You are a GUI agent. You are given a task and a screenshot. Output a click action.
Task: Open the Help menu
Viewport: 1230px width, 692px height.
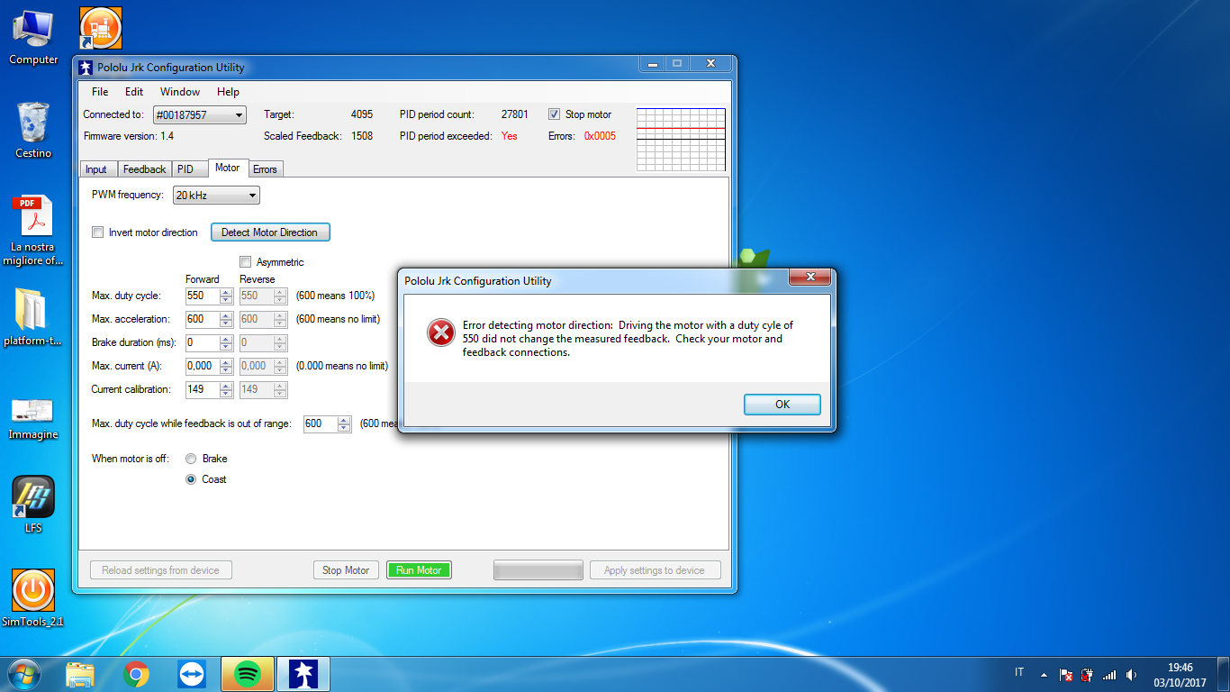(228, 92)
